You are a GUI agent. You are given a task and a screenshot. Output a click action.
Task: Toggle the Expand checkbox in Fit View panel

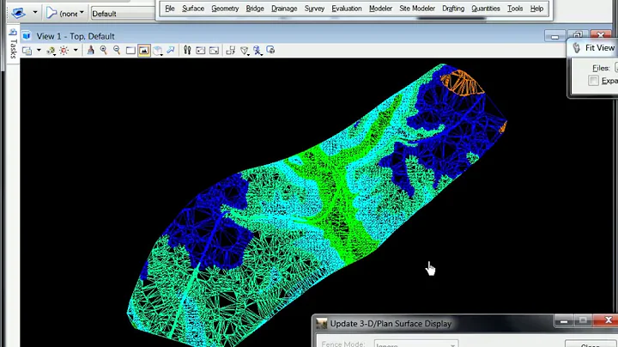pos(593,81)
